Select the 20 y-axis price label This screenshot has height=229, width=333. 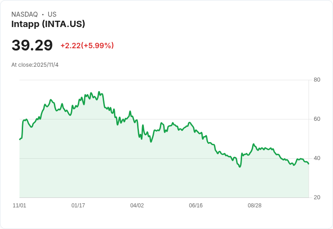click(317, 197)
